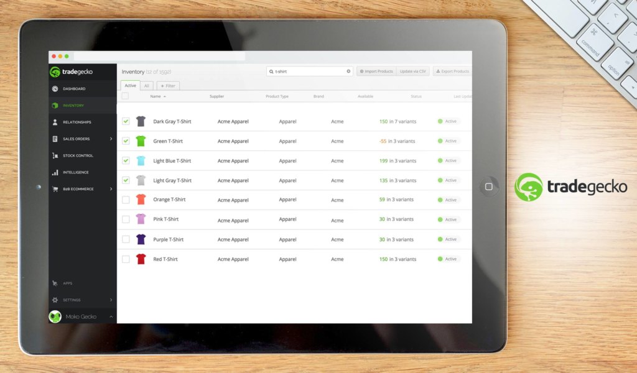The image size is (637, 373).
Task: Check the Pink T-Shirt row checkbox
Action: pyautogui.click(x=125, y=219)
